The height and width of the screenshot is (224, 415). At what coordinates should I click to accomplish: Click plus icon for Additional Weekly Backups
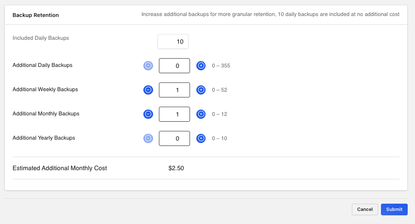[x=201, y=90]
